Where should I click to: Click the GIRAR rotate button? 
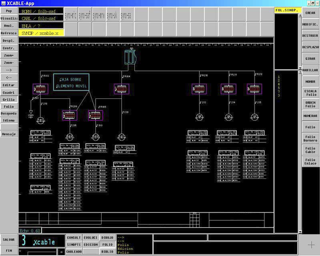tap(310, 58)
